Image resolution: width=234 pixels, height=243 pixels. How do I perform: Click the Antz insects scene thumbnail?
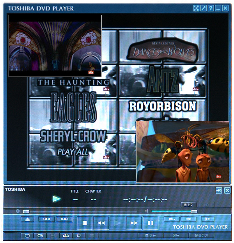(183, 152)
